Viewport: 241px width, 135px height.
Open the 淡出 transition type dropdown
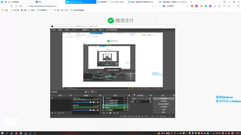(x=139, y=99)
